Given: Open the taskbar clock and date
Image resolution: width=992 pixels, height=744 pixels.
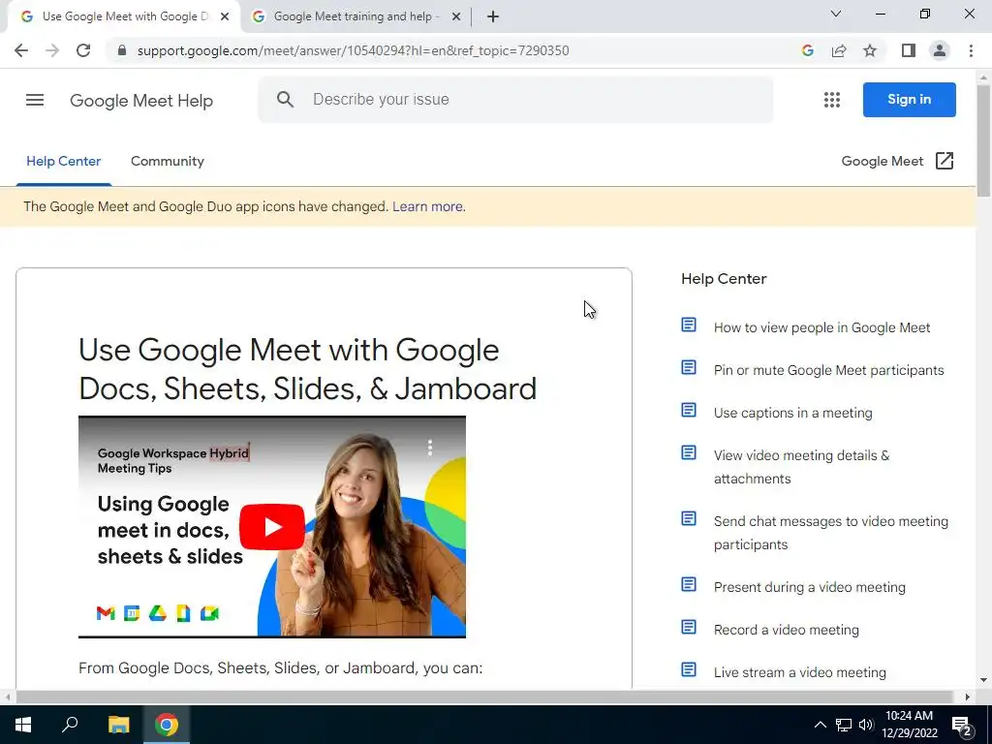Looking at the screenshot, I should click(x=909, y=725).
